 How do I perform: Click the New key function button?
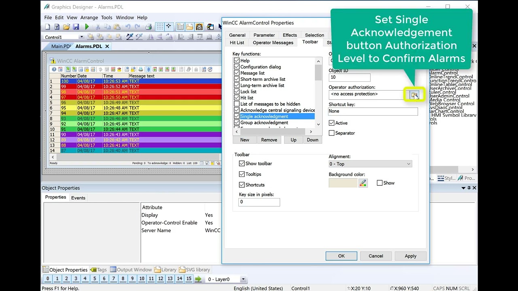coord(245,140)
